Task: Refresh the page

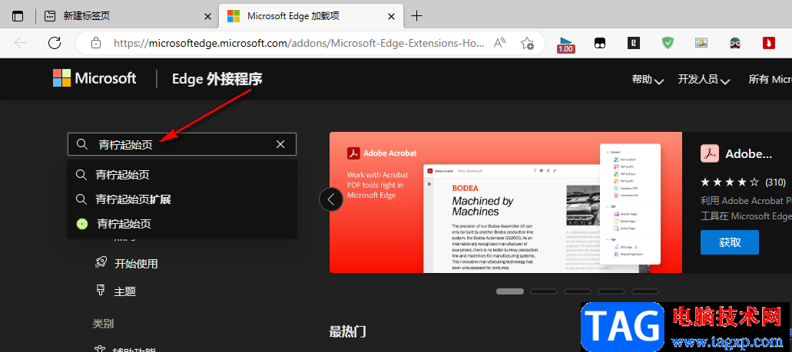Action: click(x=55, y=43)
